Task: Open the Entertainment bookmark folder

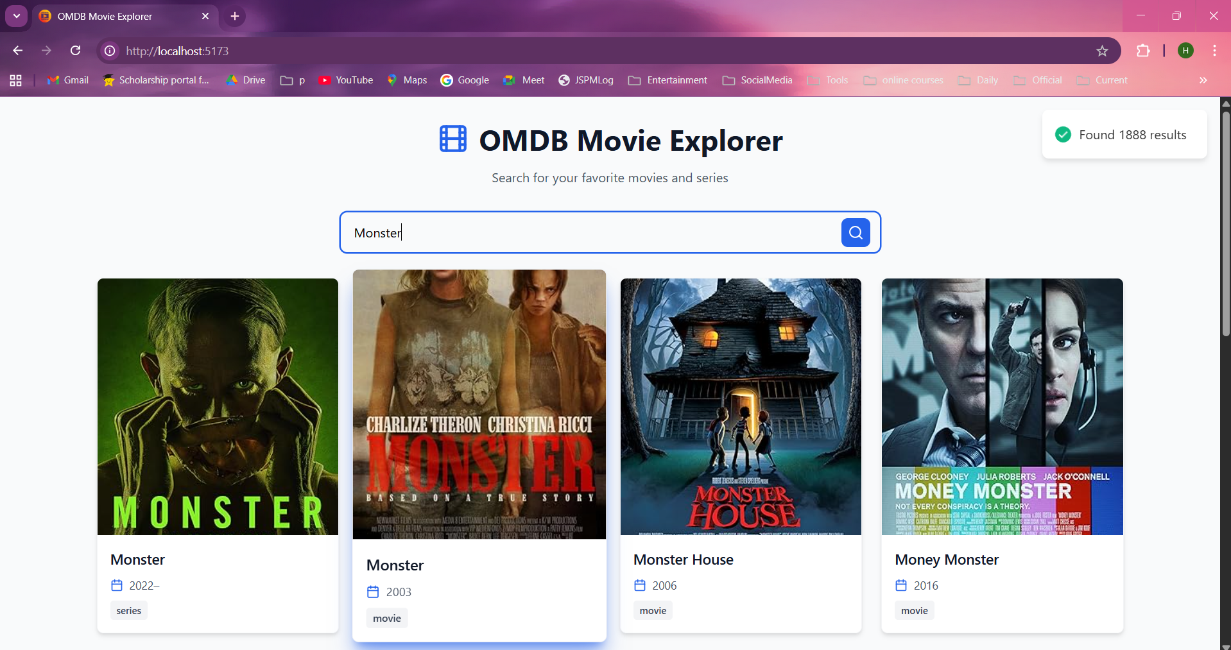Action: point(667,80)
